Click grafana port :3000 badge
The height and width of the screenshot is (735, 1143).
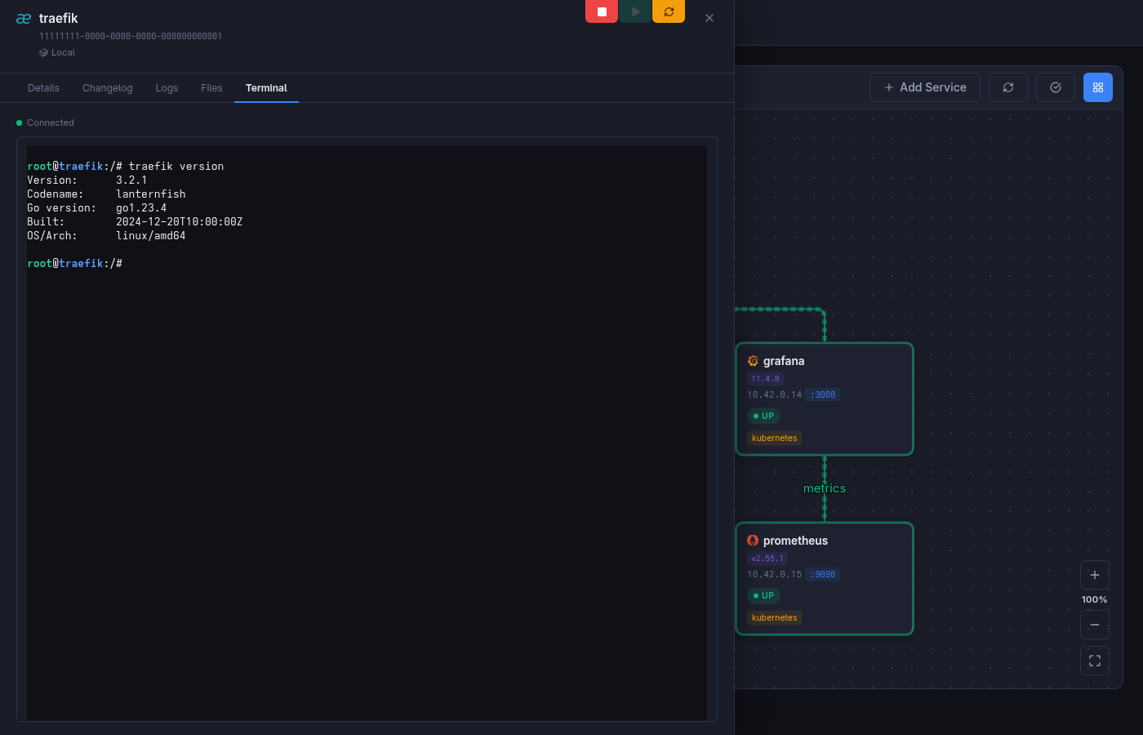click(822, 394)
